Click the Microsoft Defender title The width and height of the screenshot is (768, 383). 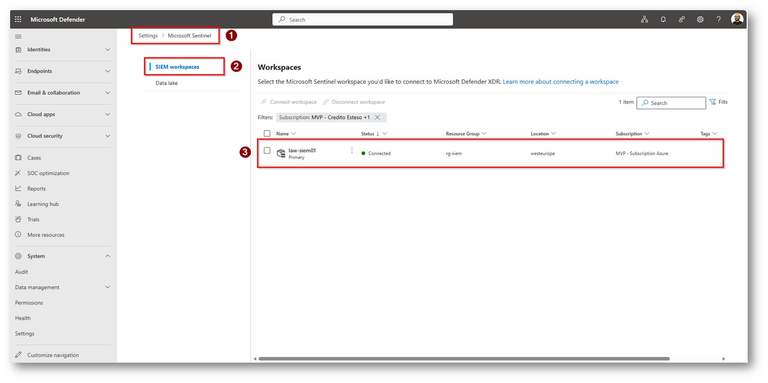58,19
